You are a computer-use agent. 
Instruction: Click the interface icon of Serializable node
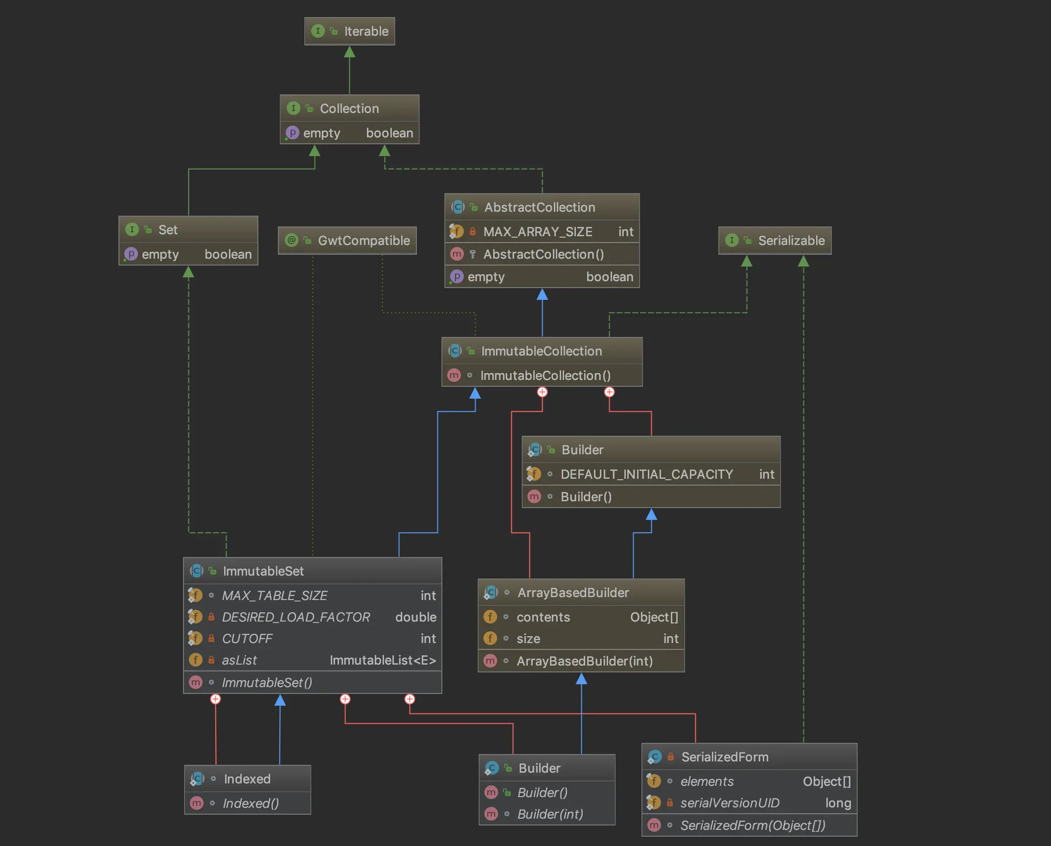click(x=731, y=240)
